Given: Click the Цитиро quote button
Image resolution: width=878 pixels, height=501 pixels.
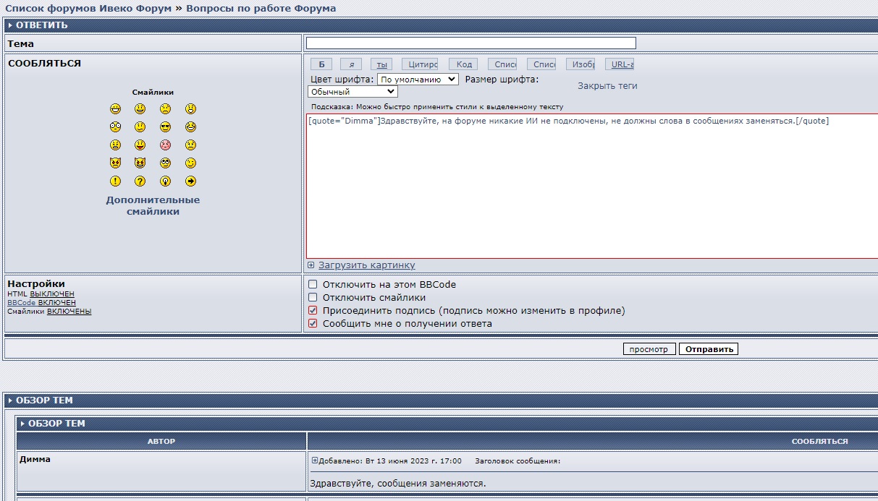Looking at the screenshot, I should pyautogui.click(x=420, y=64).
